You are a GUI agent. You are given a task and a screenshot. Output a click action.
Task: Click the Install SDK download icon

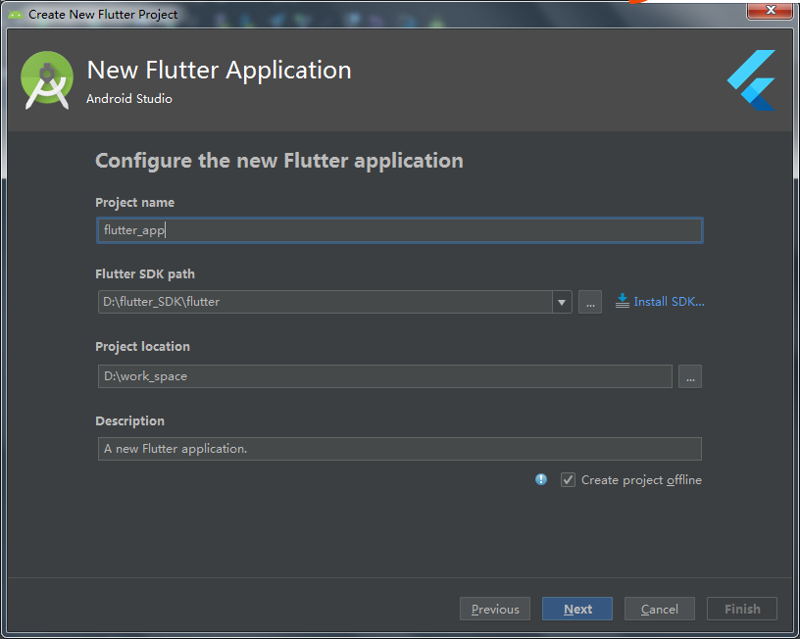pos(622,301)
